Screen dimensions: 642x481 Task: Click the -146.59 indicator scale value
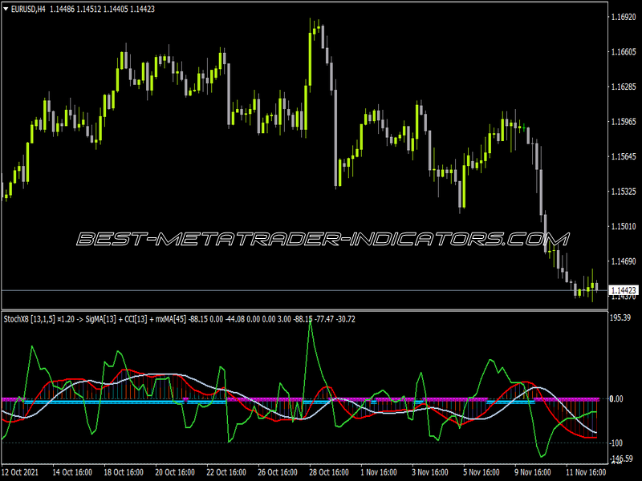point(621,459)
